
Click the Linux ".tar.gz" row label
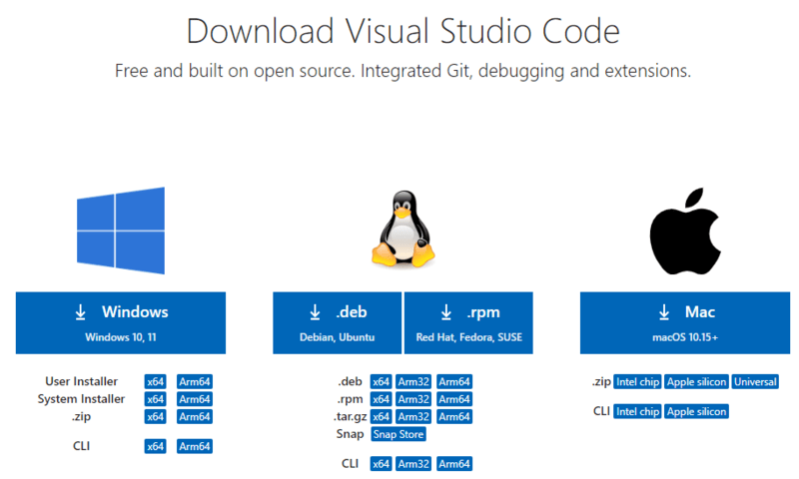tap(351, 417)
